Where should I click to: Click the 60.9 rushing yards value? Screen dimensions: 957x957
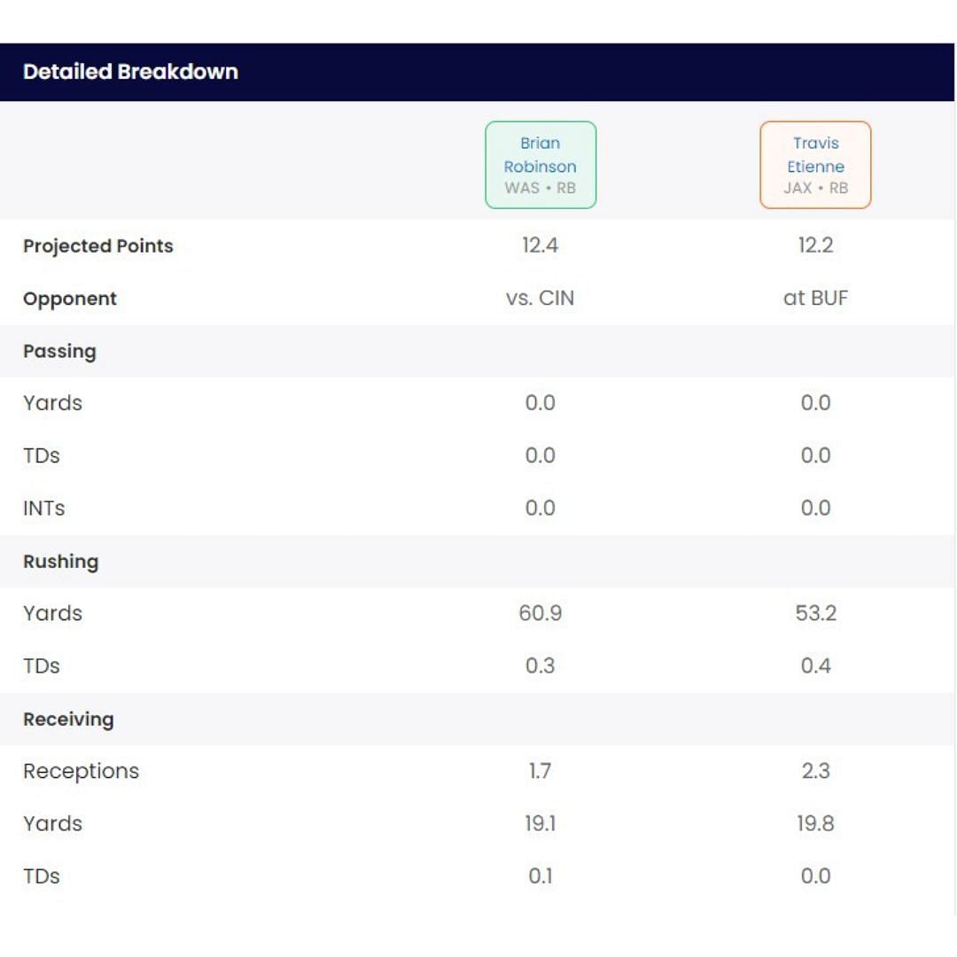540,613
